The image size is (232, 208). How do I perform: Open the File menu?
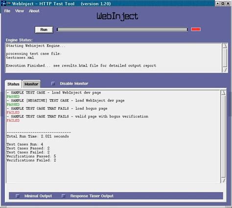pyautogui.click(x=7, y=11)
